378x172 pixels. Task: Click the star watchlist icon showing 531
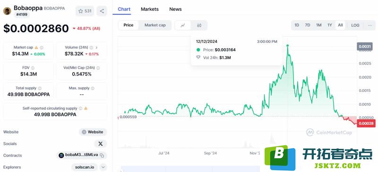[x=85, y=11]
